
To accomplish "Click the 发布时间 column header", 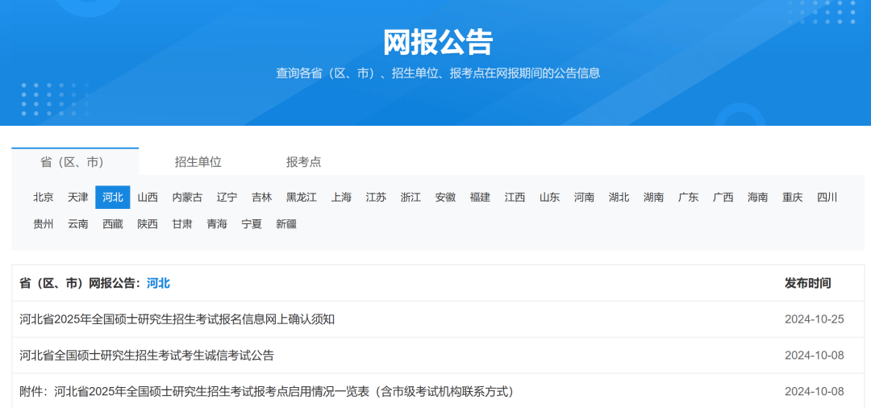I will pyautogui.click(x=807, y=284).
